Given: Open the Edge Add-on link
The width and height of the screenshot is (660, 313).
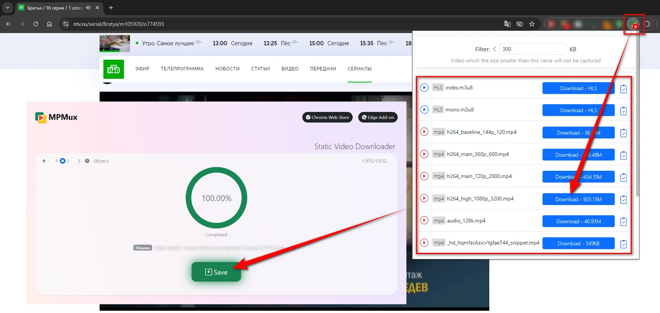Looking at the screenshot, I should click(378, 117).
